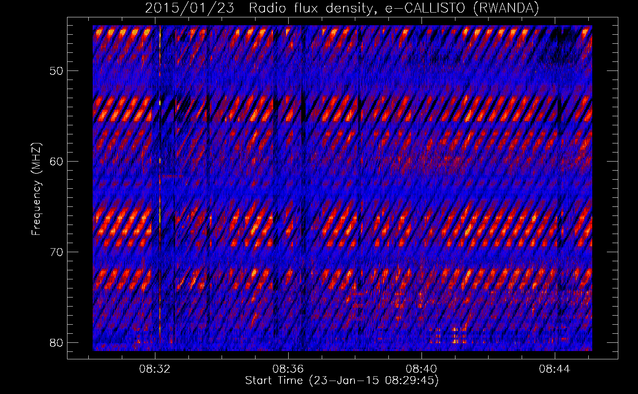Click the time tick label 08:36
The height and width of the screenshot is (394, 638).
pos(288,369)
